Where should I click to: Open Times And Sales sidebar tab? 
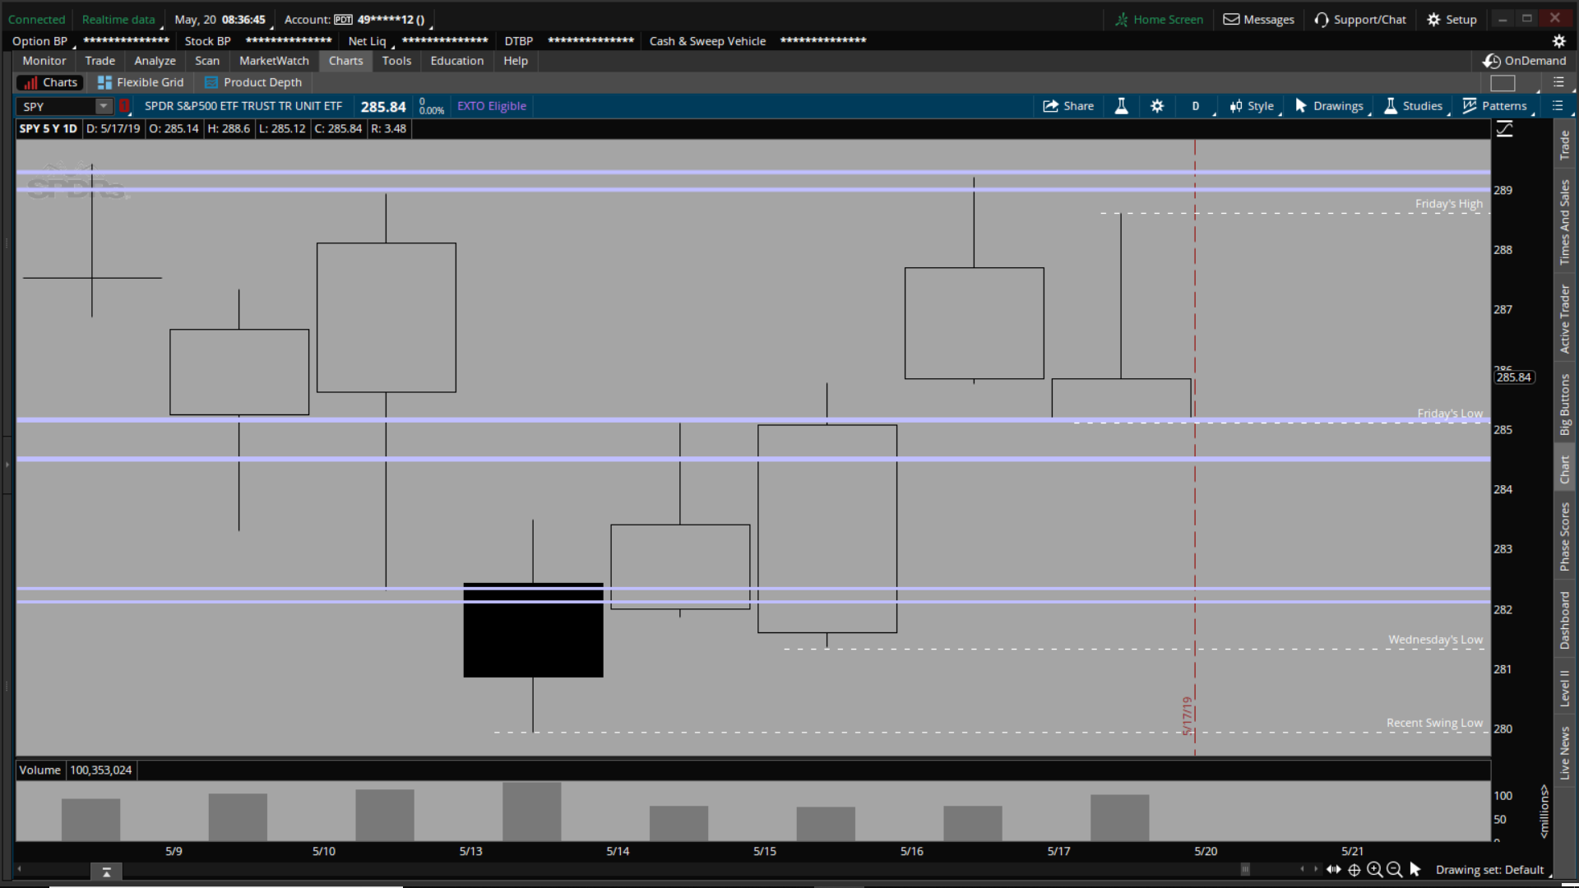[1564, 222]
